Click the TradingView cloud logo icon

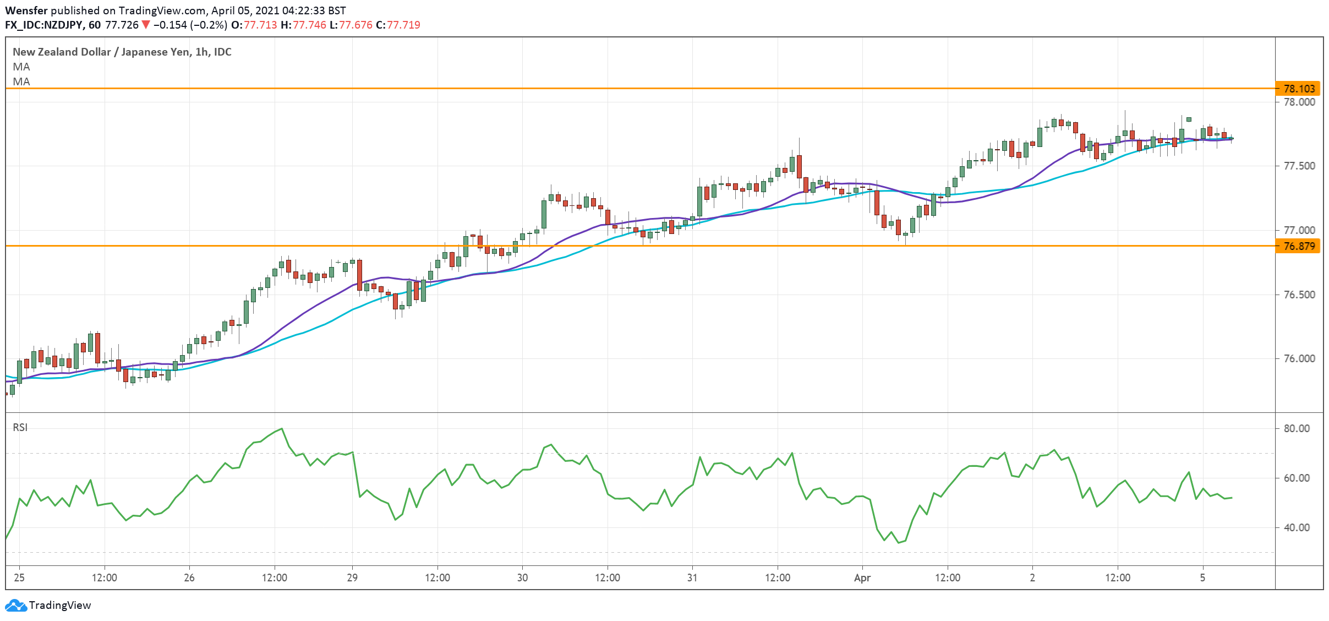click(15, 605)
